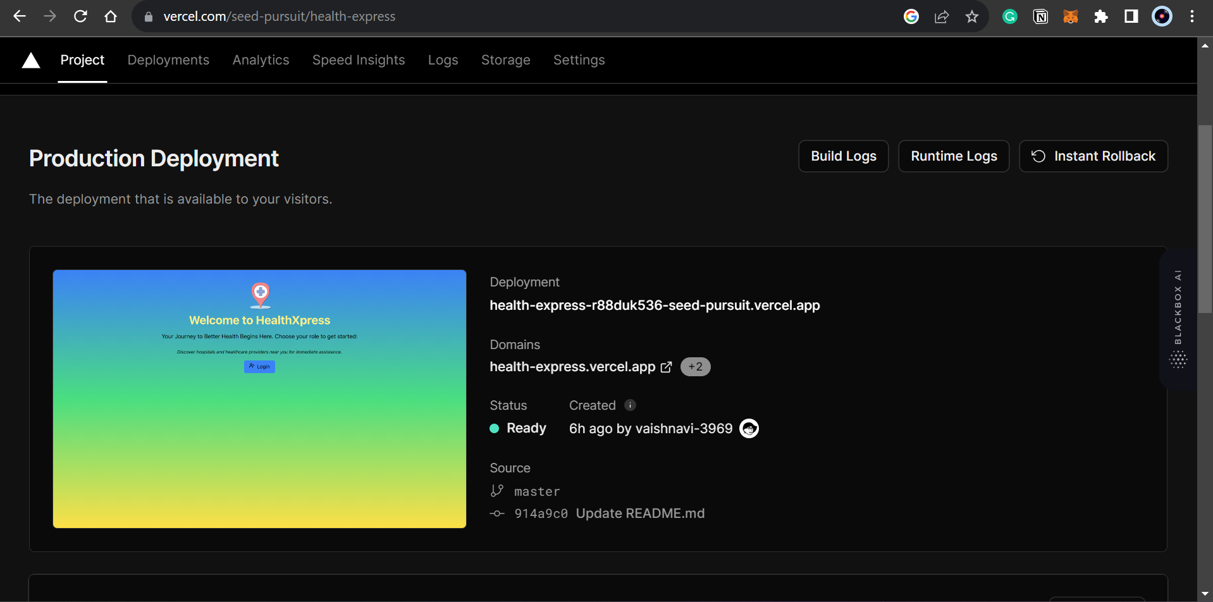Go to the Speed Insights tab
This screenshot has width=1213, height=602.
pos(359,60)
